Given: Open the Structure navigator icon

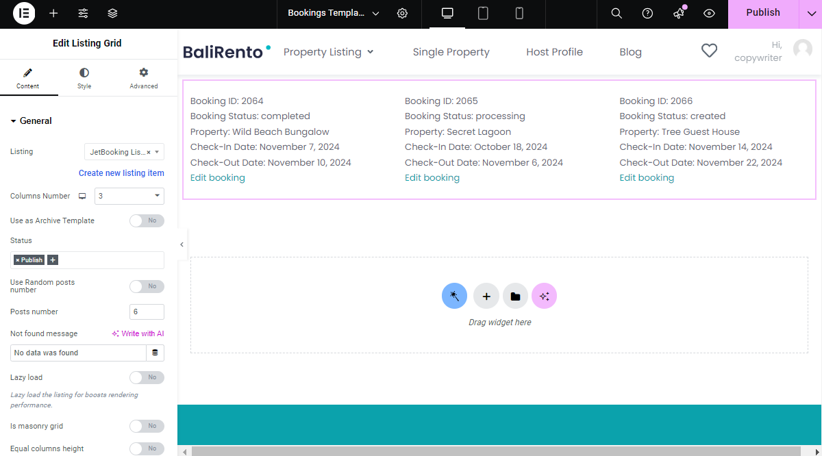Looking at the screenshot, I should pyautogui.click(x=112, y=14).
